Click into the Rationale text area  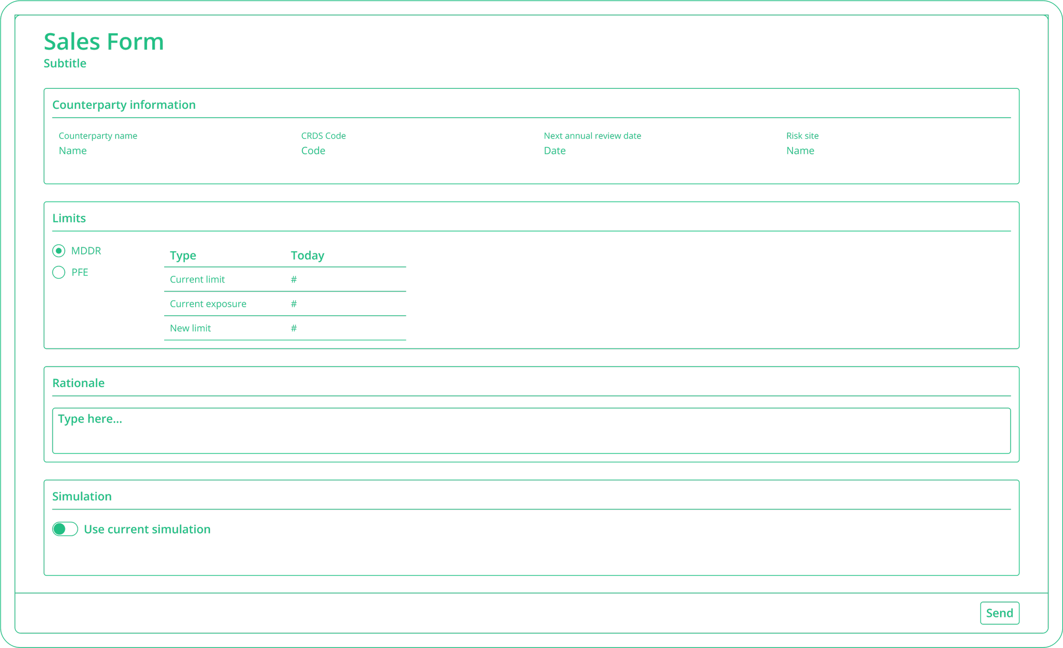point(531,431)
